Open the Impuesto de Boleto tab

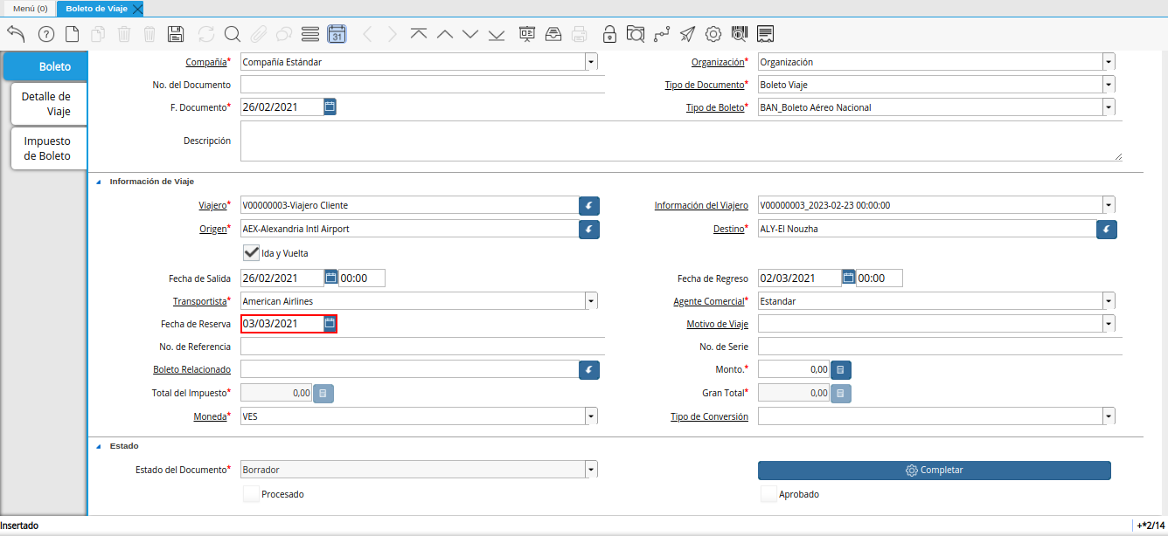coord(47,148)
